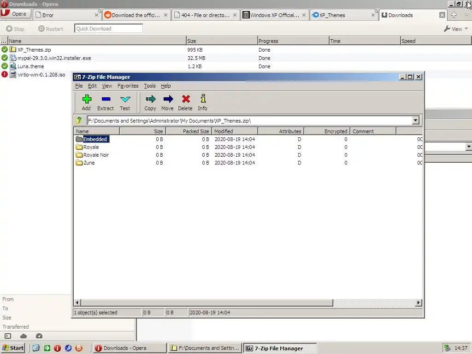The image size is (472, 354).
Task: Open the Favorites menu
Action: coord(128,86)
